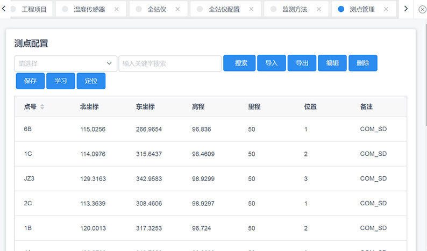This screenshot has height=251, width=427.
Task: Close the 全站仪 tab
Action: pos(177,9)
